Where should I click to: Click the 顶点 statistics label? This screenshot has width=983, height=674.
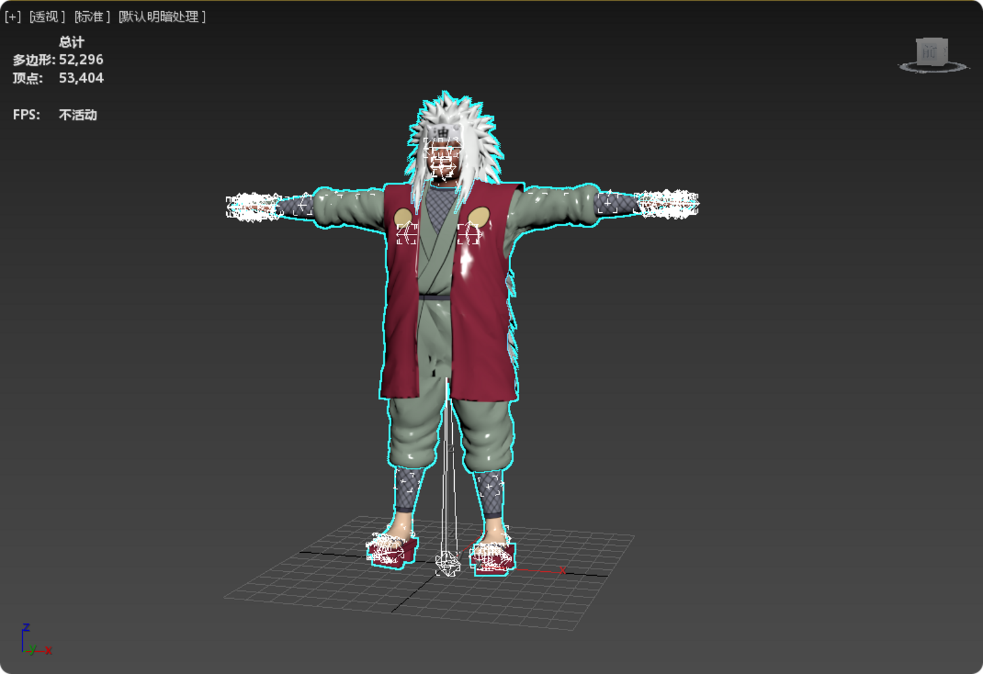[x=28, y=78]
